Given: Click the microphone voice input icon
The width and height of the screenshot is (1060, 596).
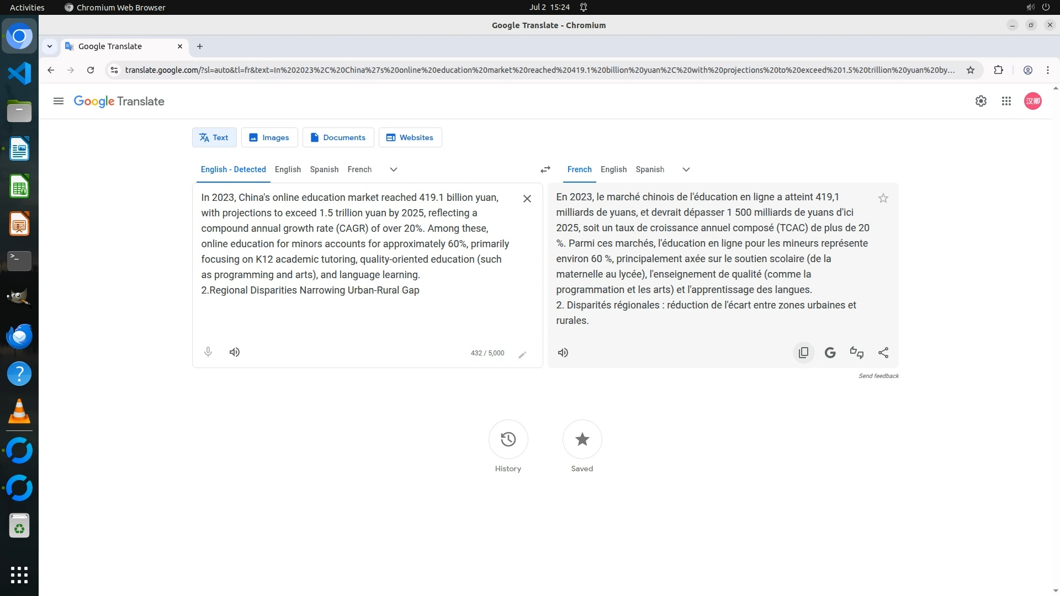Looking at the screenshot, I should click(208, 352).
